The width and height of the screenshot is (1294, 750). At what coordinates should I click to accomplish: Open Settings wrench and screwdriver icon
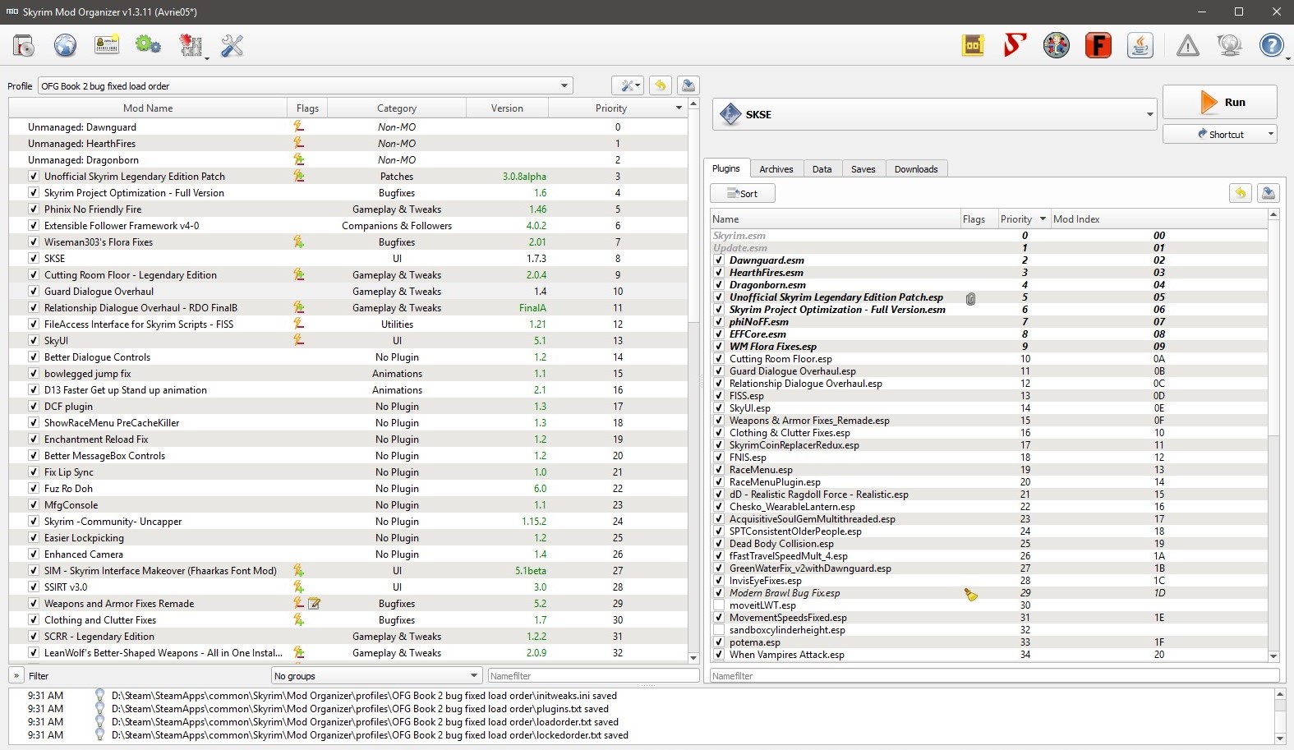[233, 45]
